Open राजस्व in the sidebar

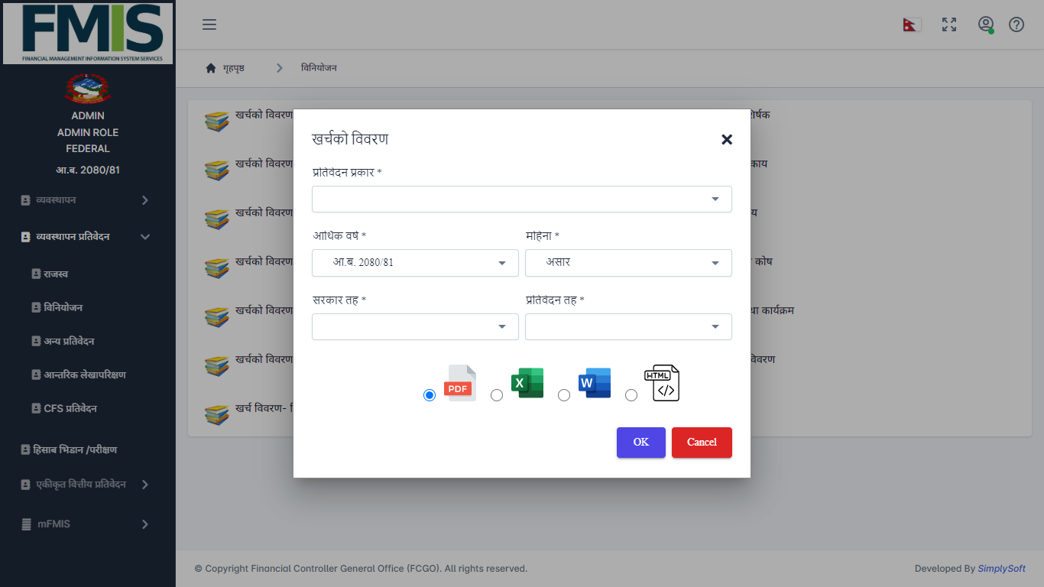point(56,274)
